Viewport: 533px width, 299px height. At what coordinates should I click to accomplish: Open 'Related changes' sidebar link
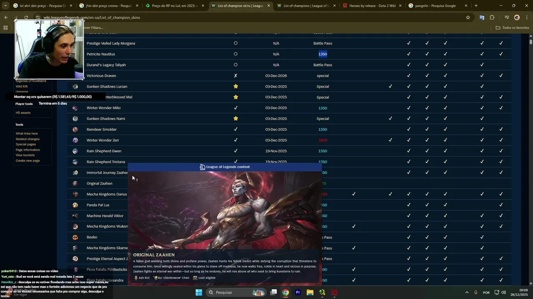[27, 139]
